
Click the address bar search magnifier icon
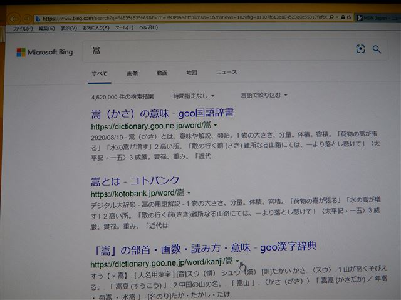pos(331,17)
